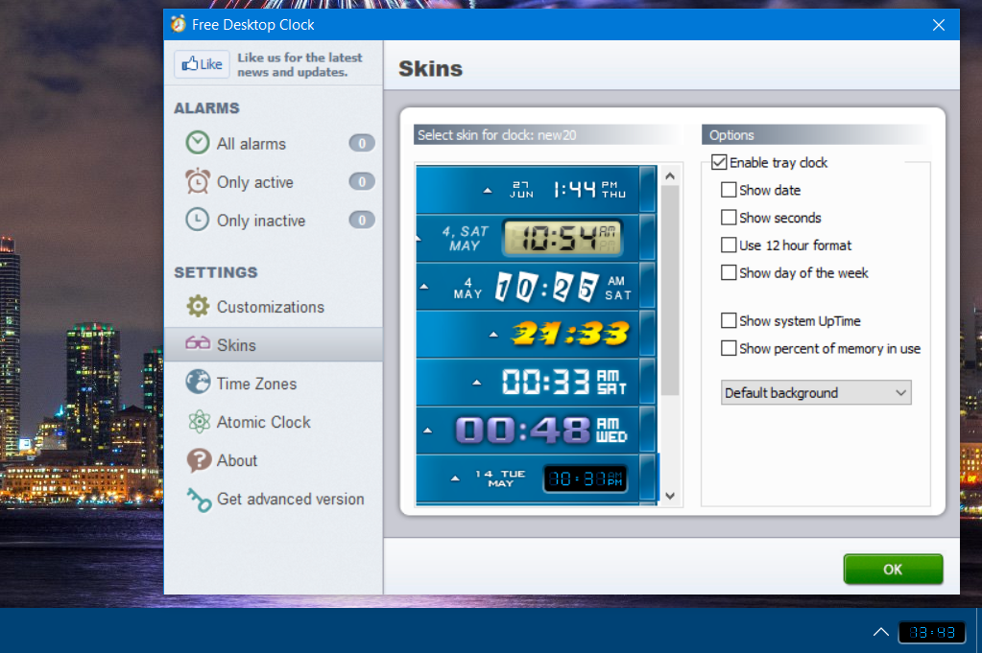Enable Show percent of memory in use
This screenshot has height=653, width=982.
[x=729, y=348]
